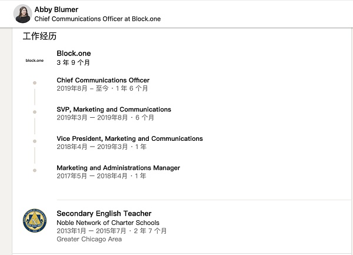This screenshot has width=353, height=255.
Task: Open the Block.one company logo
Action: click(x=34, y=60)
